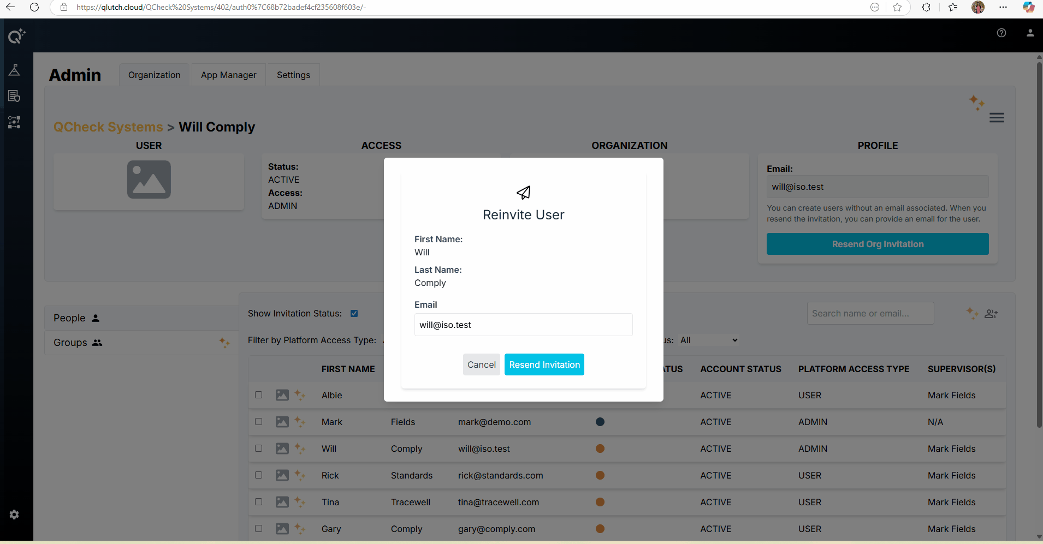1043x544 pixels.
Task: Uncheck Show Invitation Status checkbox
Action: [354, 314]
